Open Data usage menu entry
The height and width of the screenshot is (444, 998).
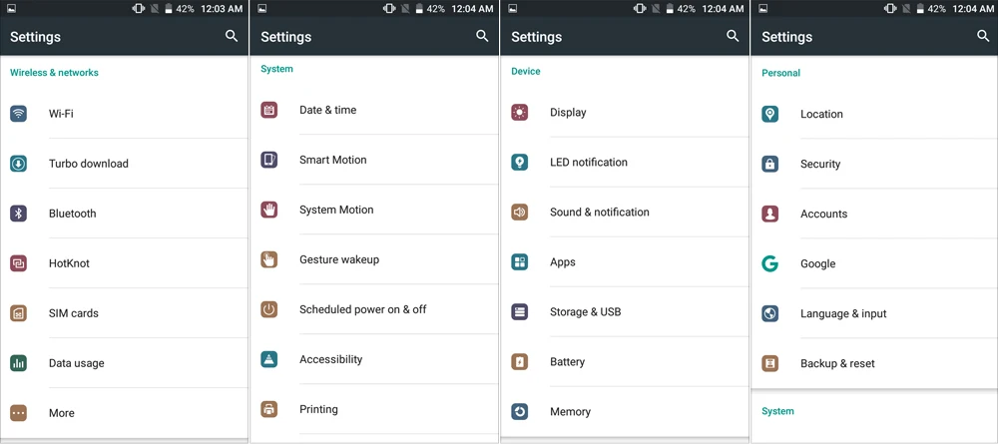click(124, 363)
